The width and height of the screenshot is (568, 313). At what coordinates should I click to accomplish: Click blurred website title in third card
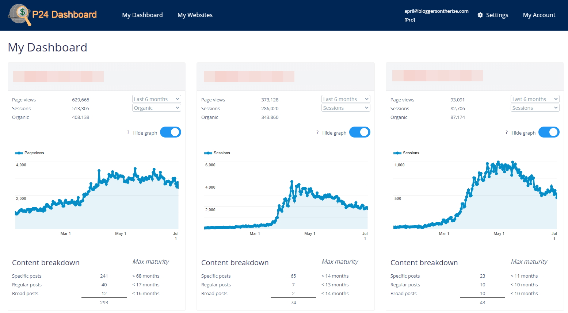(438, 76)
